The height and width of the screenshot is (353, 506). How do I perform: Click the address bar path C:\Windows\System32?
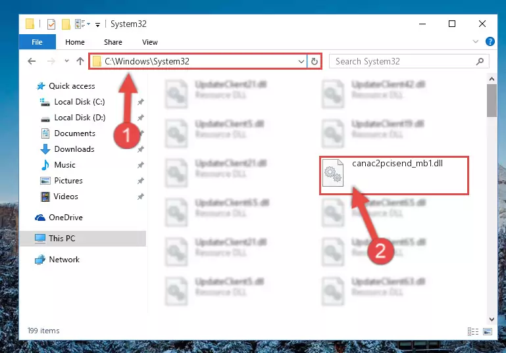147,61
